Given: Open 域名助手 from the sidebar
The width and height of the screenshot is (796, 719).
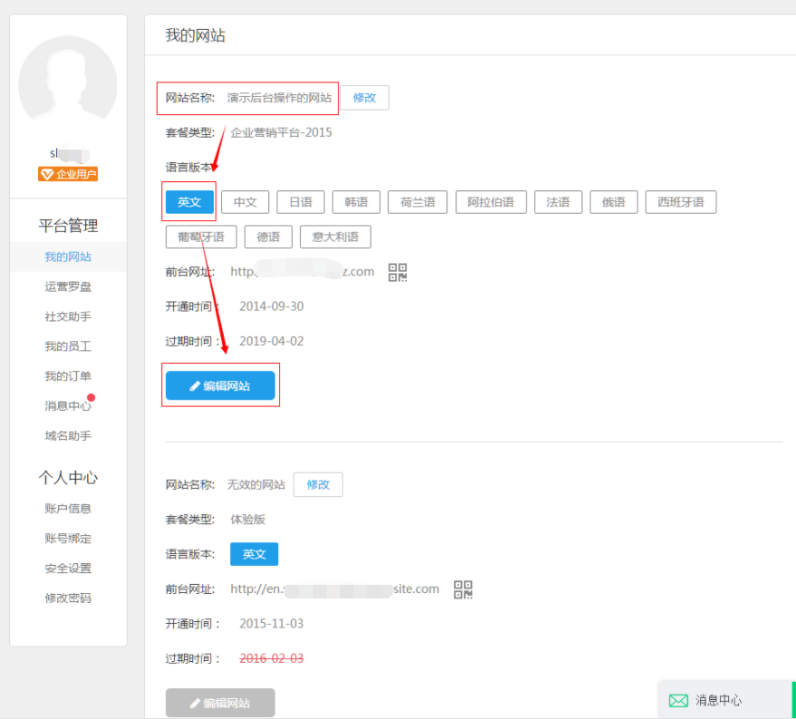Looking at the screenshot, I should pyautogui.click(x=67, y=435).
